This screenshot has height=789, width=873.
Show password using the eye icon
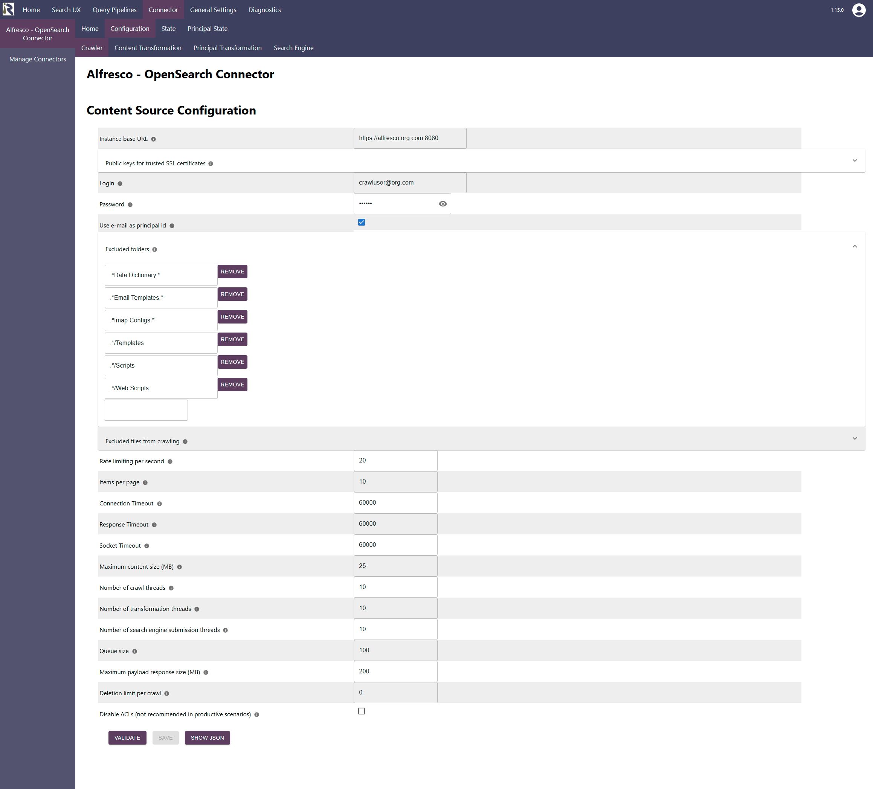(443, 203)
